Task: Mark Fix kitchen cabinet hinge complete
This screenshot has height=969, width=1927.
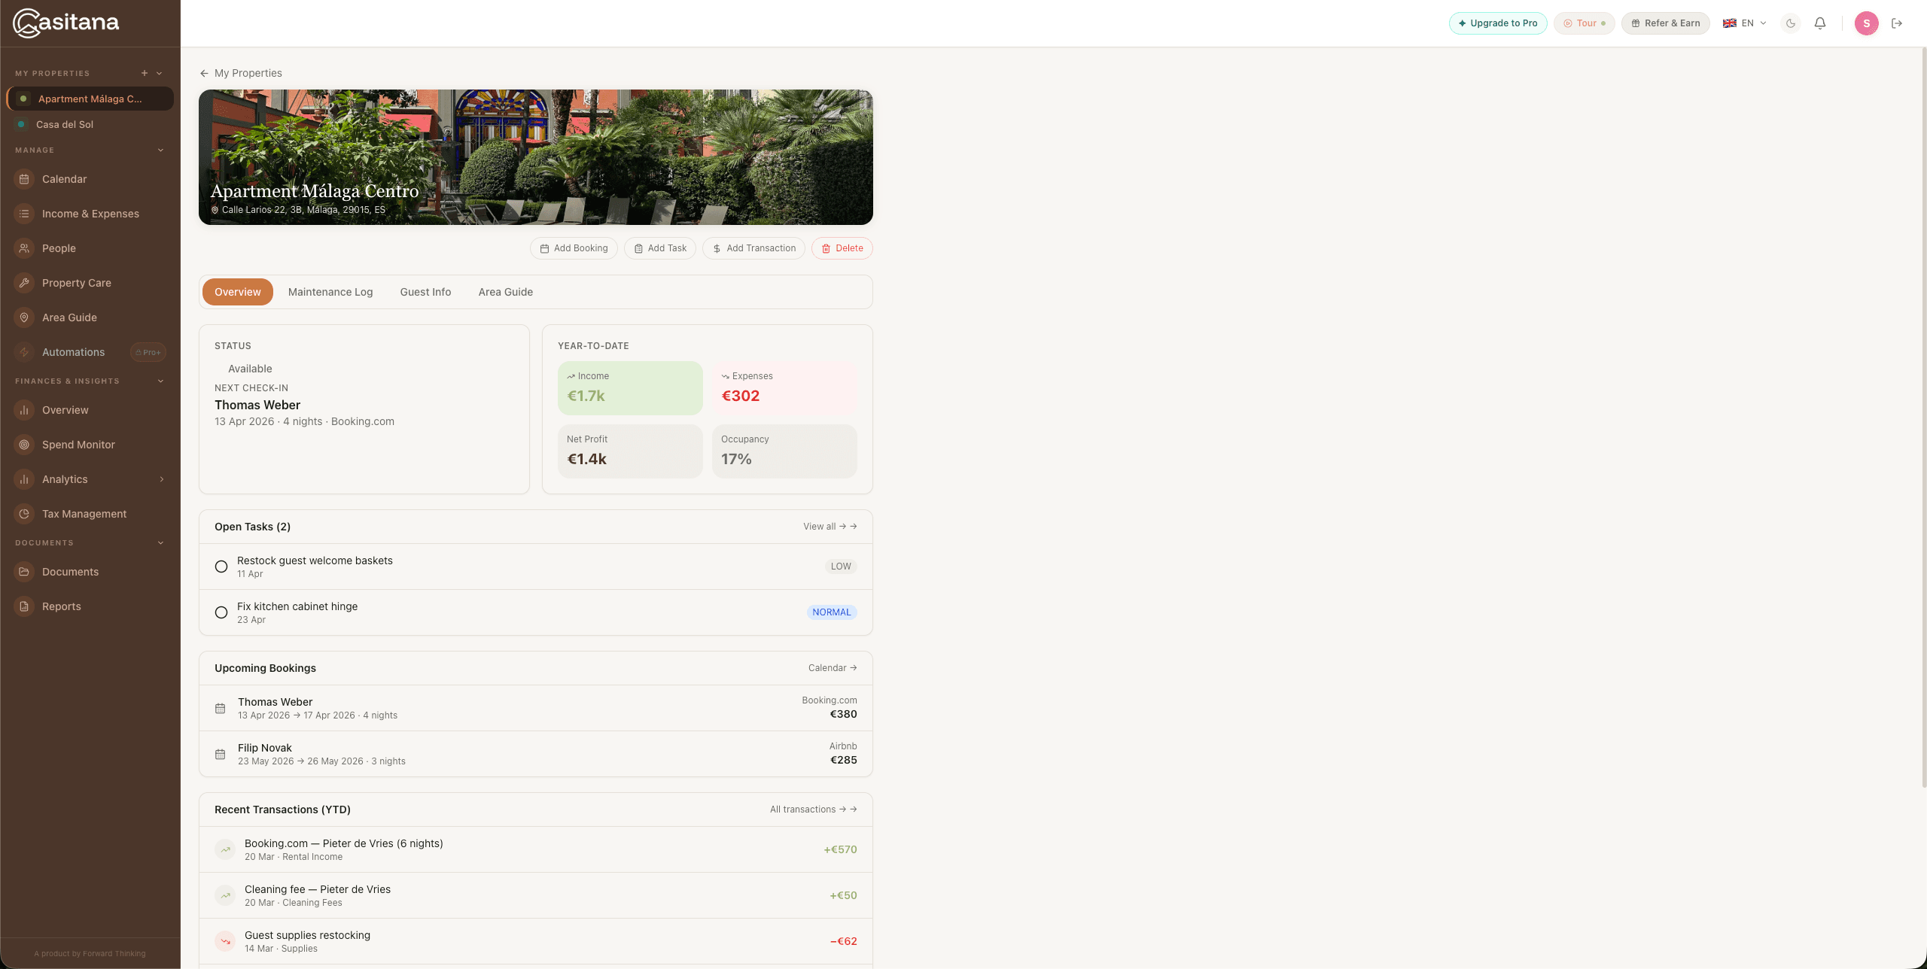Action: 221,612
